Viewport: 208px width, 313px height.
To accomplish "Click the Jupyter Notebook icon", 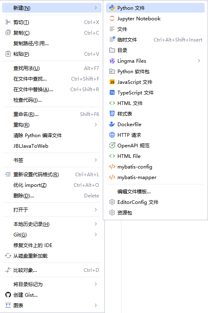I will 112,19.
